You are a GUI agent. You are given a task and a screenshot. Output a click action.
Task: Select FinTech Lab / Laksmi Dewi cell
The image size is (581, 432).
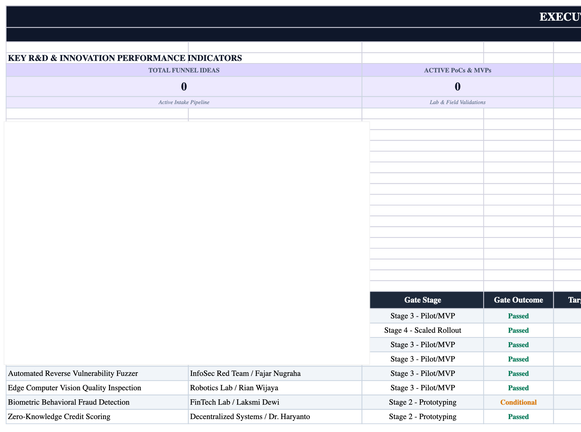coord(275,402)
